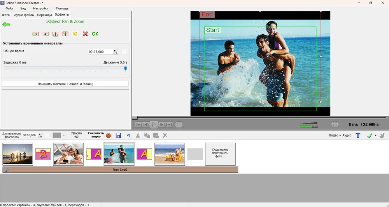Image resolution: width=389 pixels, height=207 pixels.
Task: Confirm the effect with green OK
Action: [95, 34]
